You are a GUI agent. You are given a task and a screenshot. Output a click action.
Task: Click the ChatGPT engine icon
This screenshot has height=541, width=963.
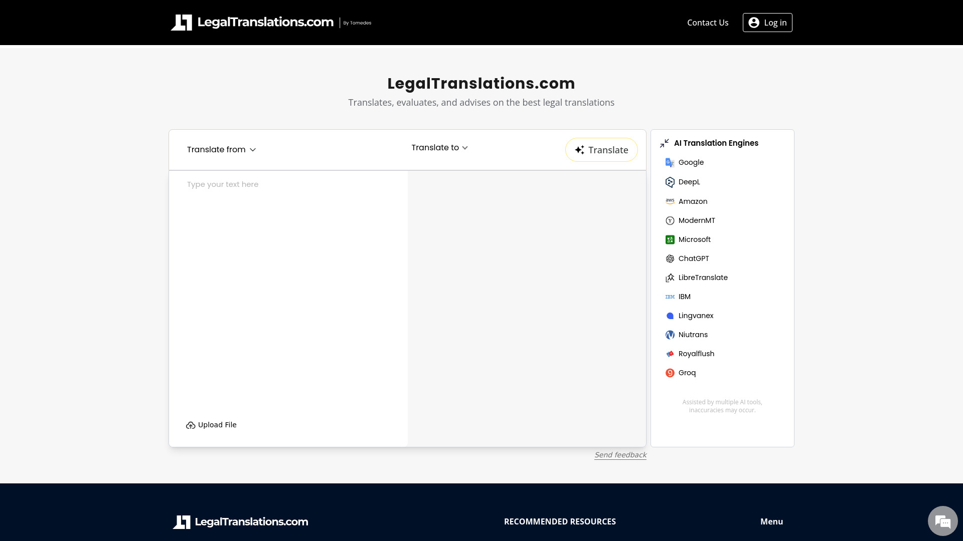tap(670, 258)
